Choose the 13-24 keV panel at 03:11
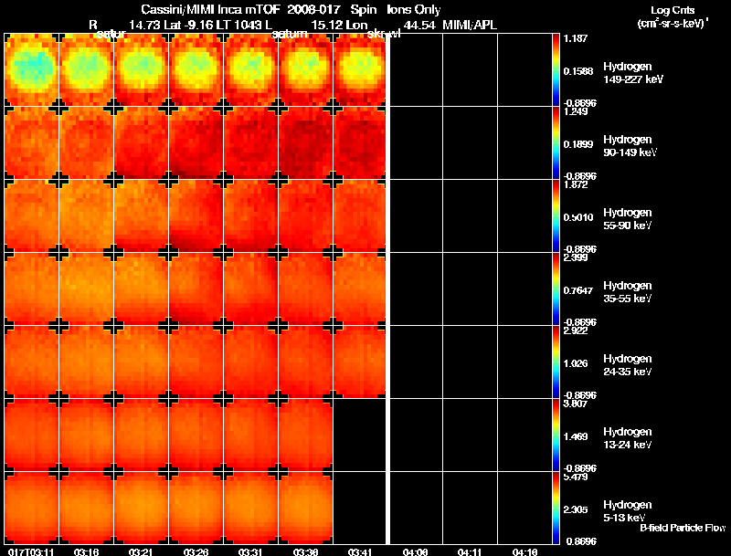 (x=32, y=435)
